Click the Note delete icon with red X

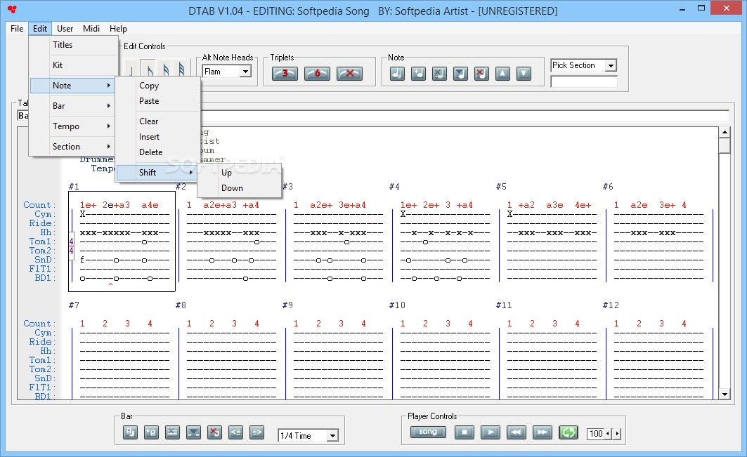pos(481,73)
